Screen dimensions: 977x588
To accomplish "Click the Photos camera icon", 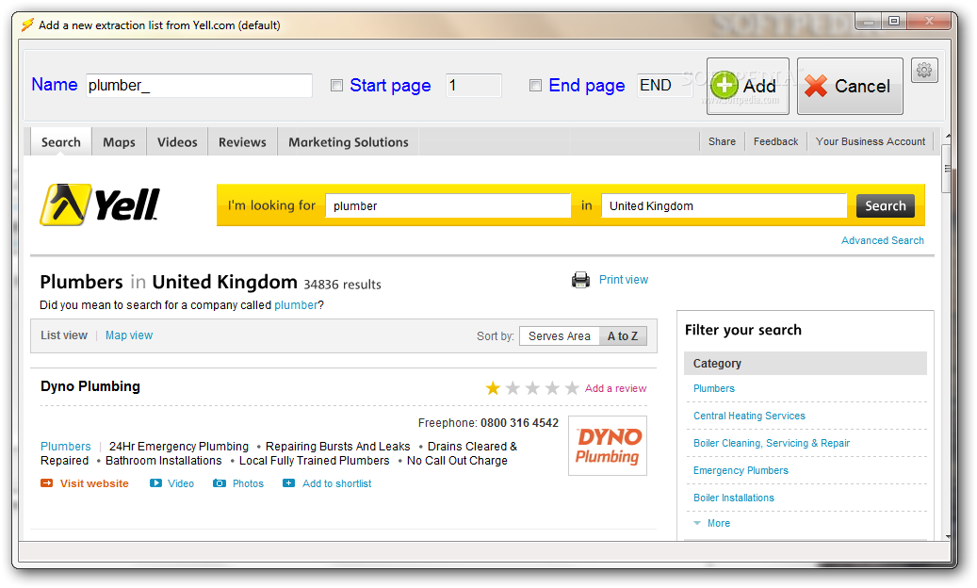I will pyautogui.click(x=220, y=483).
